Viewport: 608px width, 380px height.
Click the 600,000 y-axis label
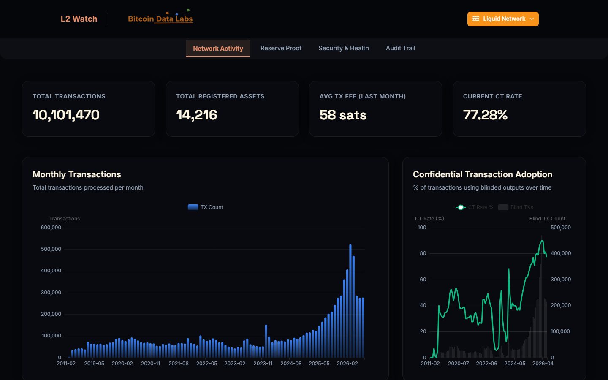click(51, 228)
